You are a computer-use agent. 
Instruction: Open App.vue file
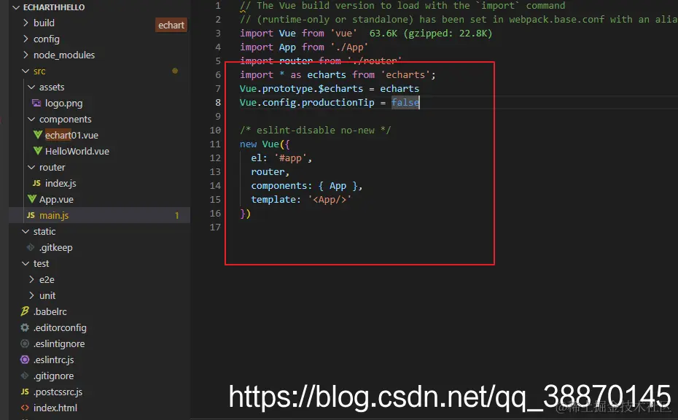[56, 199]
